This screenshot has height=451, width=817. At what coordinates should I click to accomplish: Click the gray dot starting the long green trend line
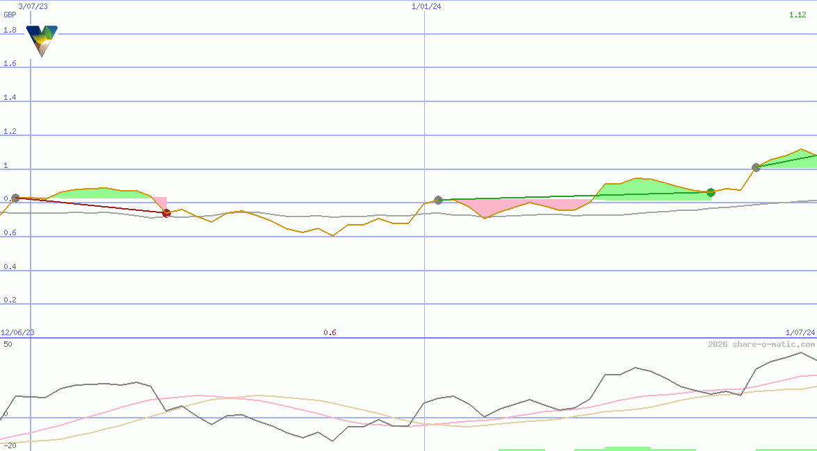click(438, 201)
